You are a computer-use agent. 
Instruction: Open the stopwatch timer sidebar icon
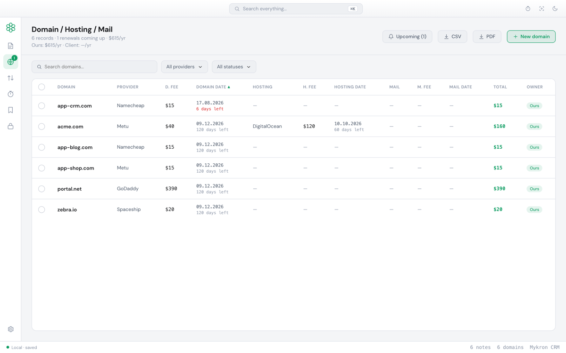tap(10, 94)
